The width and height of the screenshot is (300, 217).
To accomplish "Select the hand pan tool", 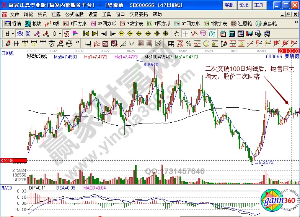I will tap(176, 33).
